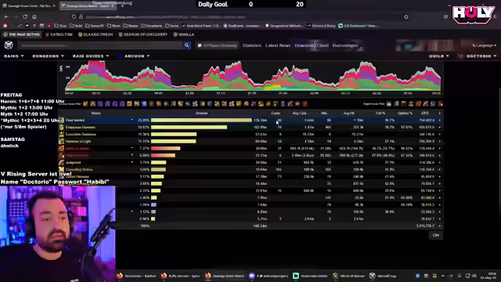The width and height of the screenshot is (501, 282).
Task: Sort the table by Amount column
Action: pyautogui.click(x=201, y=113)
